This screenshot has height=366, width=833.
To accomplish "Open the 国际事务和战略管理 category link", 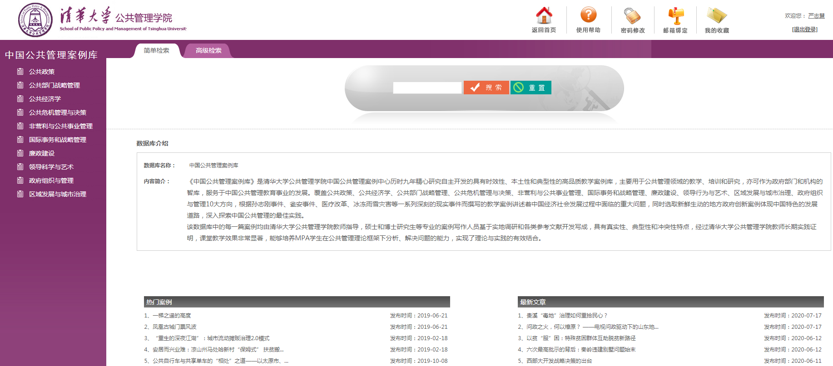I will click(58, 140).
